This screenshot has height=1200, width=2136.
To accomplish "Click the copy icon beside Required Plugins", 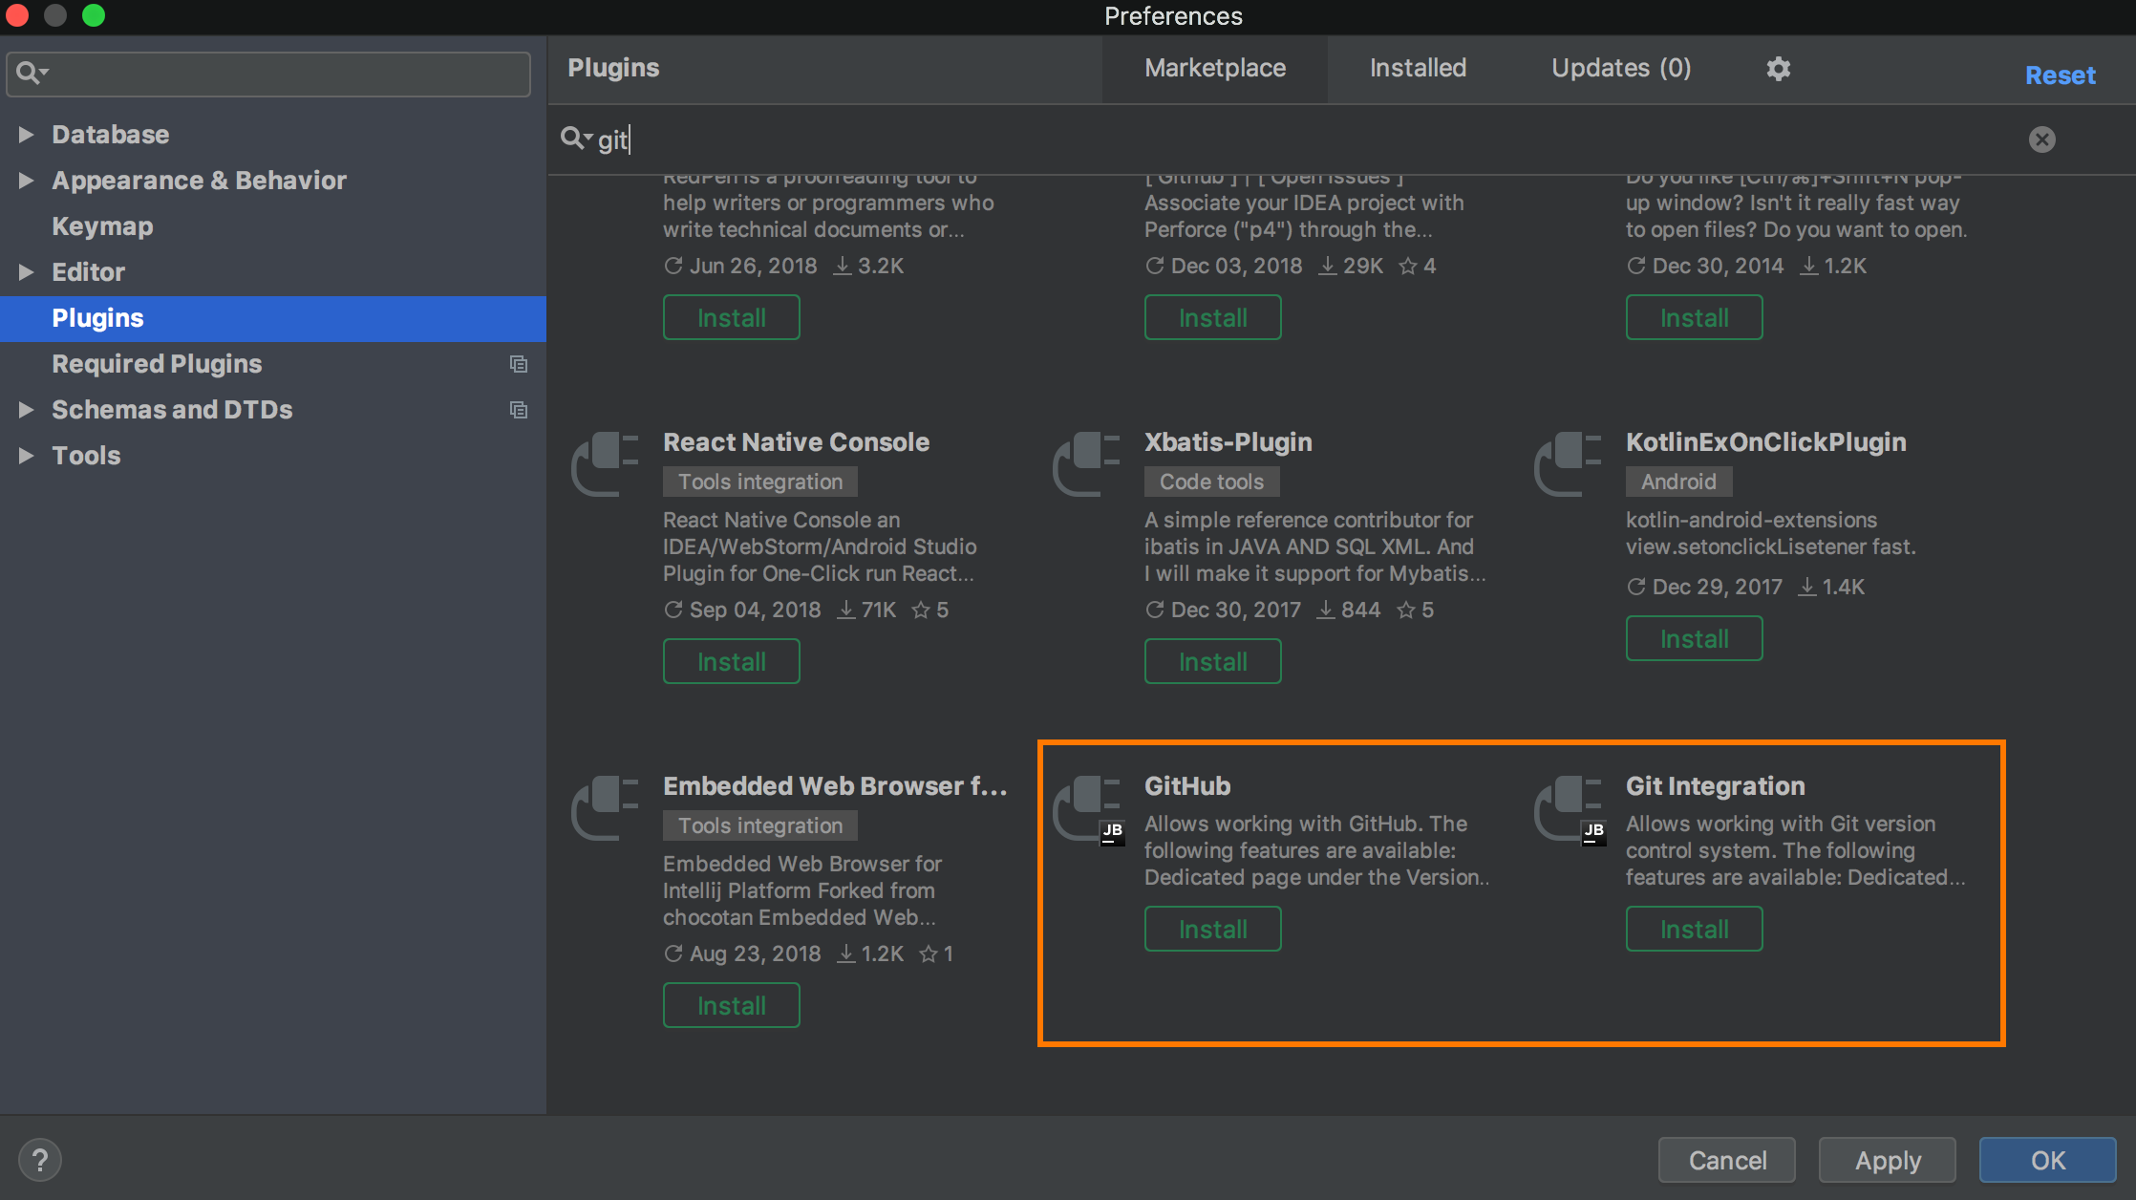I will click(x=519, y=364).
